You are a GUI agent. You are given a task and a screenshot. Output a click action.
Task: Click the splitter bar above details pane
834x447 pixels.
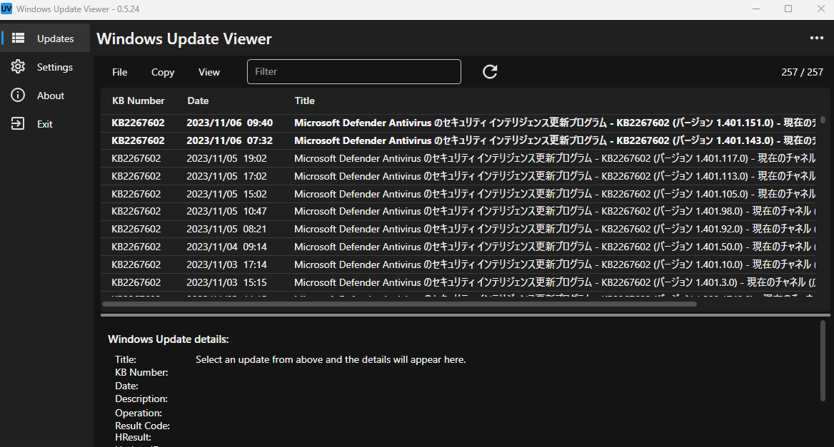(466, 315)
